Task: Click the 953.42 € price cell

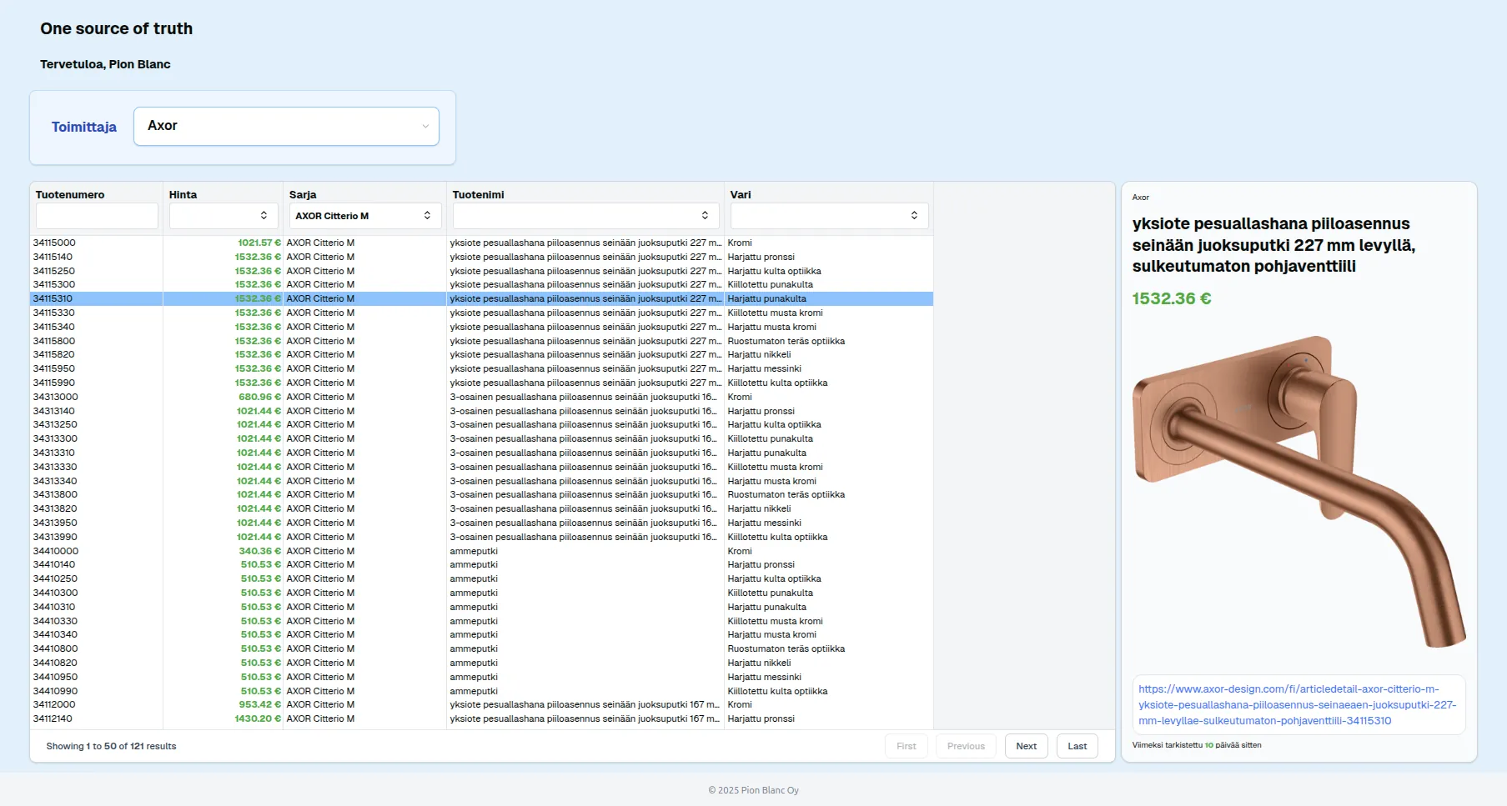Action: [260, 705]
